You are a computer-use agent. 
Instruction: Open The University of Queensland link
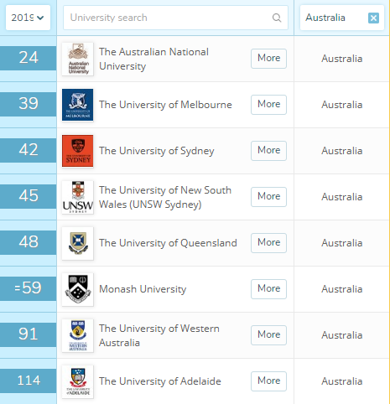point(168,243)
